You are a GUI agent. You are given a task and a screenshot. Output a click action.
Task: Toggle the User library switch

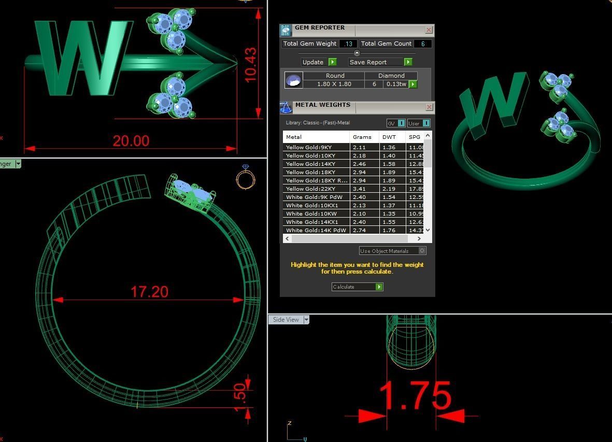point(425,123)
